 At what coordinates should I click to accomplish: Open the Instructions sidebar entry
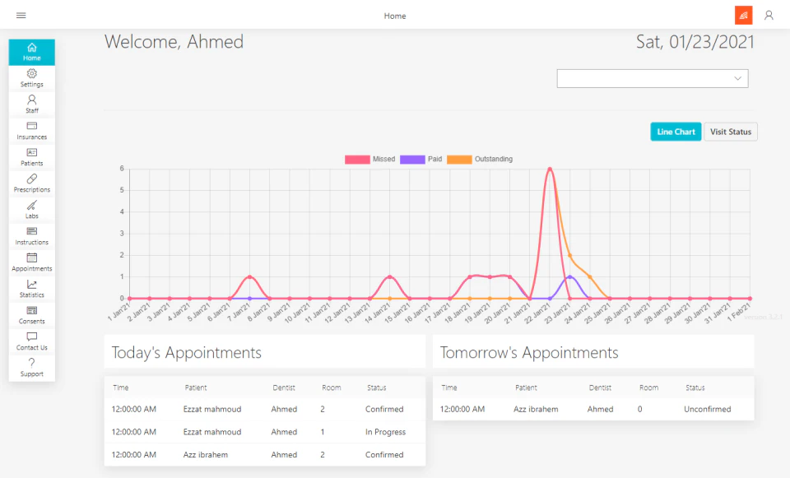(31, 235)
